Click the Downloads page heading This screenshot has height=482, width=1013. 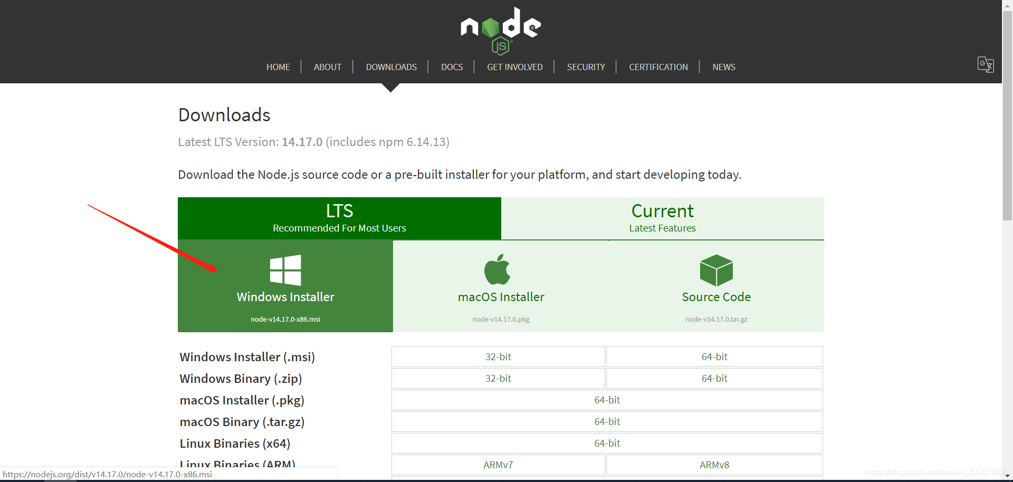[x=224, y=115]
